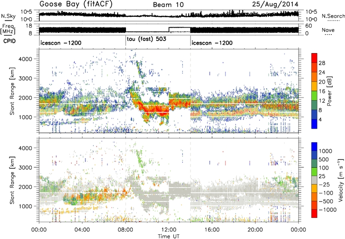Click the '28' power scale value

pos(322,63)
